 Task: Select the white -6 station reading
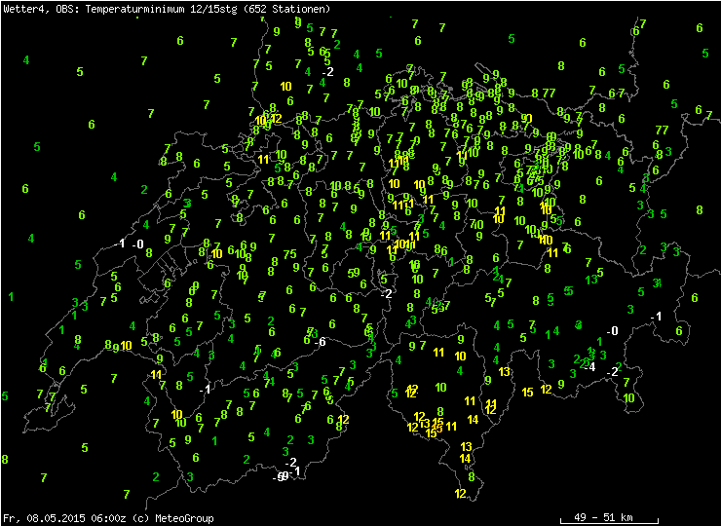[x=319, y=341]
